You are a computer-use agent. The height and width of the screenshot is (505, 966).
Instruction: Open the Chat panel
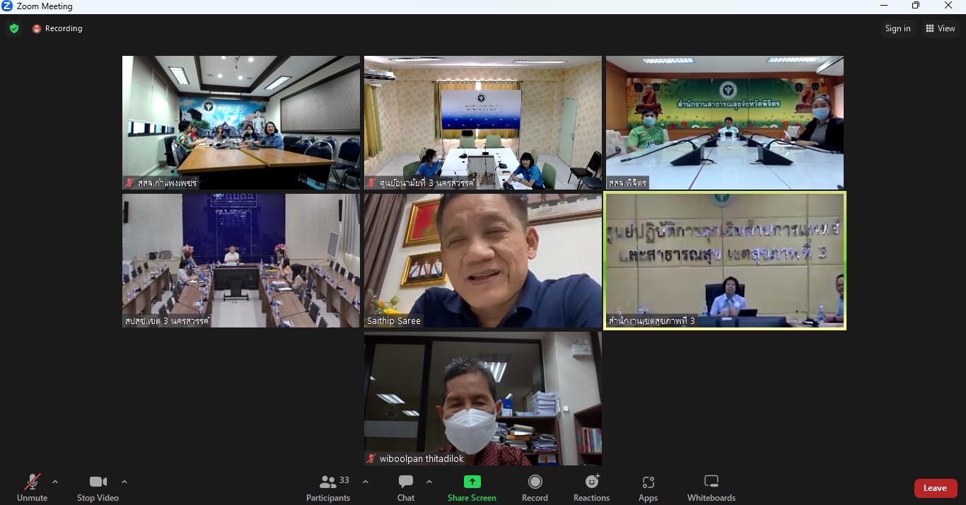406,487
